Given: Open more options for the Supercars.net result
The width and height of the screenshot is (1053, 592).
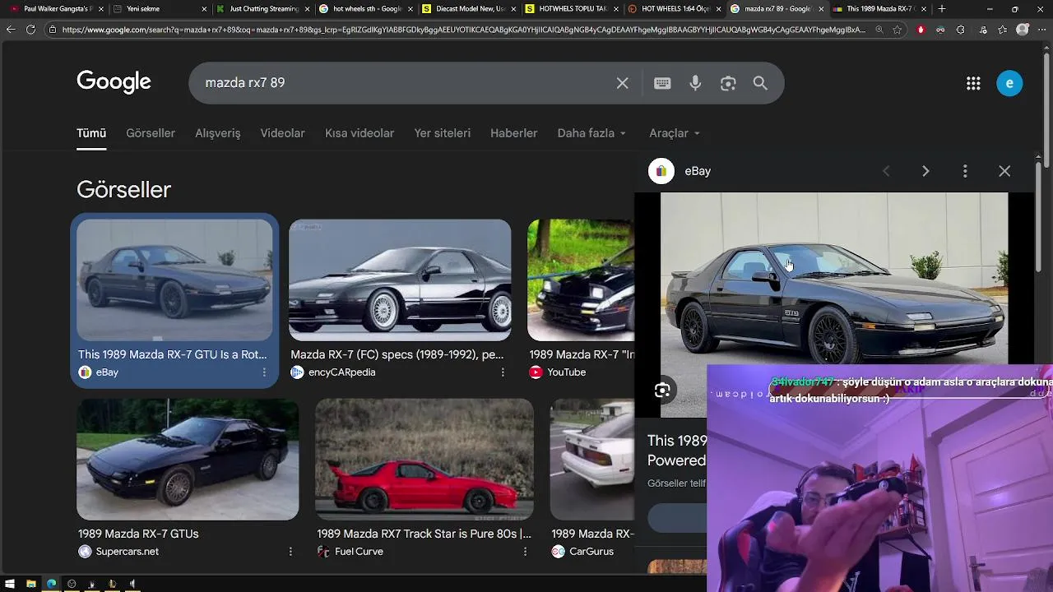Looking at the screenshot, I should [290, 552].
